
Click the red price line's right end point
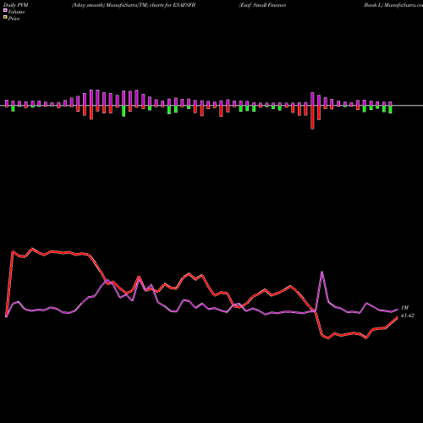(x=398, y=317)
